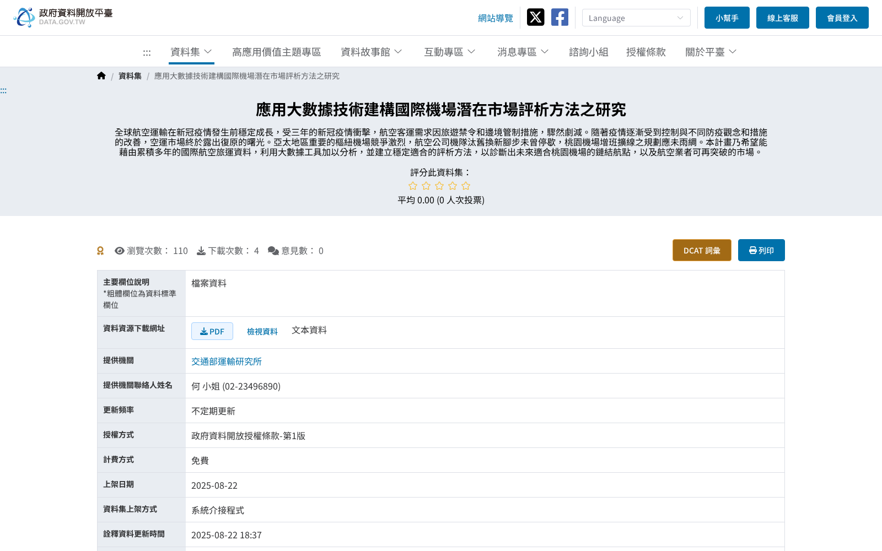Click the main dataset title heading

(x=441, y=110)
